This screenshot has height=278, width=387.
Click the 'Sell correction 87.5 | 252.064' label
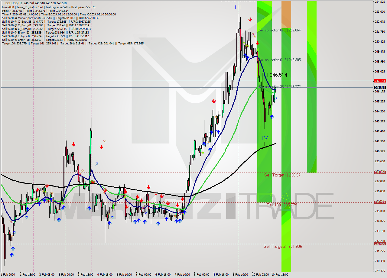280,30
